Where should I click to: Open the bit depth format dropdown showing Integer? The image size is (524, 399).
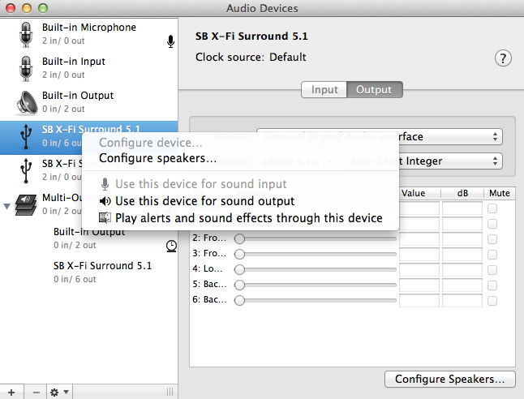[x=423, y=161]
